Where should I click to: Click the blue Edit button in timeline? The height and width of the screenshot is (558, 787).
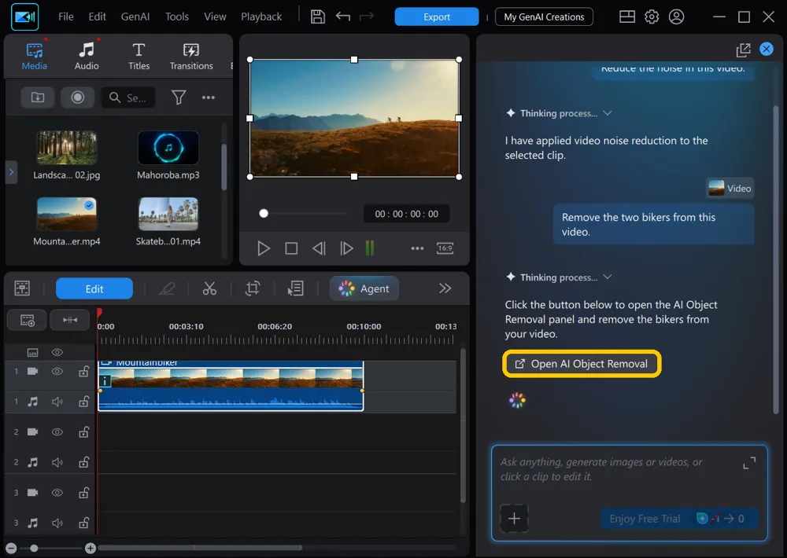tap(94, 288)
